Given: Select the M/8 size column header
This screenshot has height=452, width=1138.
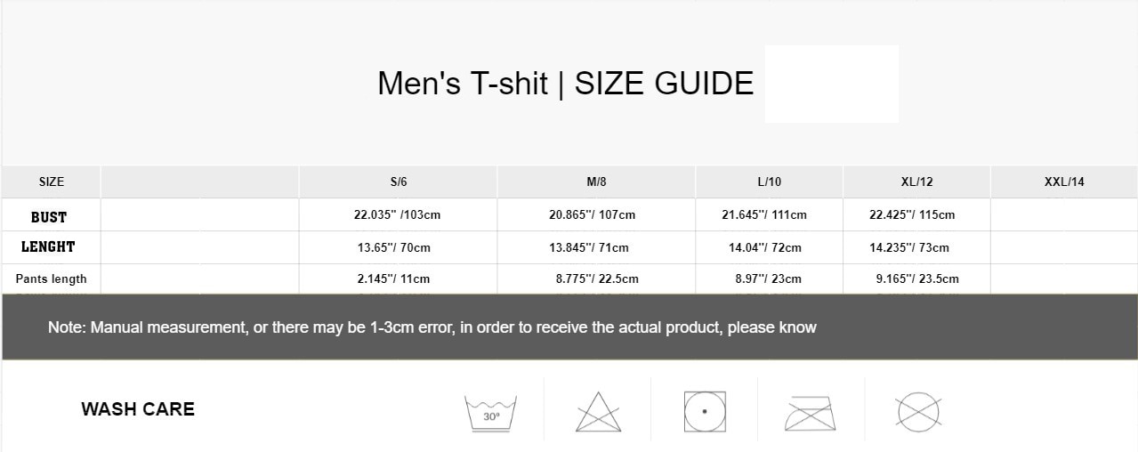Looking at the screenshot, I should [596, 182].
